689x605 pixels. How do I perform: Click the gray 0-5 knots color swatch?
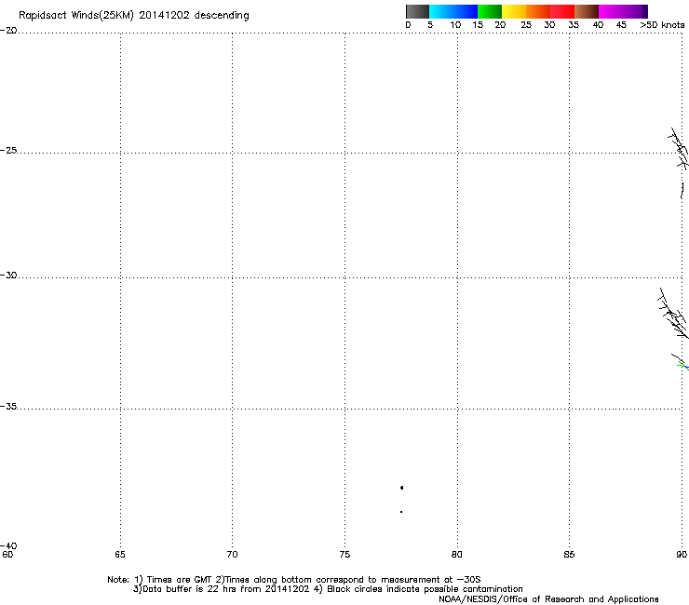[x=417, y=11]
